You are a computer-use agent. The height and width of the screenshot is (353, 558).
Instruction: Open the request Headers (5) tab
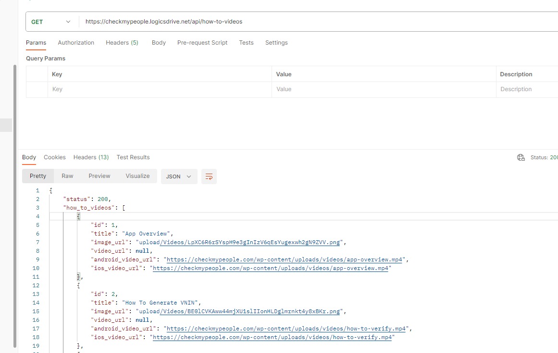[122, 43]
